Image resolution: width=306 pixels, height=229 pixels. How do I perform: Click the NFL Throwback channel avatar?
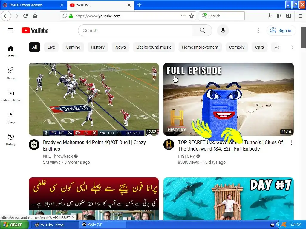coord(34,145)
